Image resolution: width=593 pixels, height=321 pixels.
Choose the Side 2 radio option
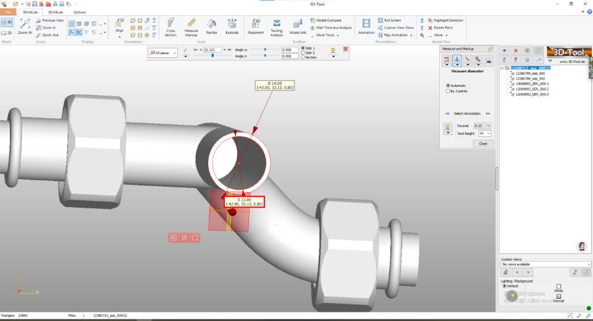(x=303, y=52)
